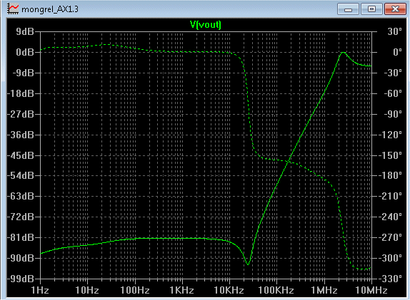Screen dimensions: 410x300
Task: Click the 9dB label on left axis
Action: point(25,31)
